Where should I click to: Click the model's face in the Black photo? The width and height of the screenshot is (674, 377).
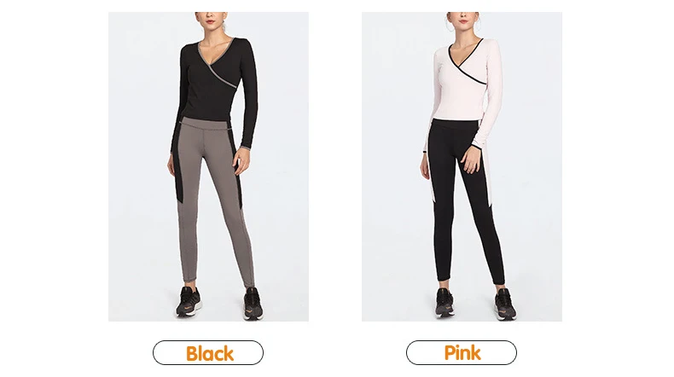click(211, 18)
